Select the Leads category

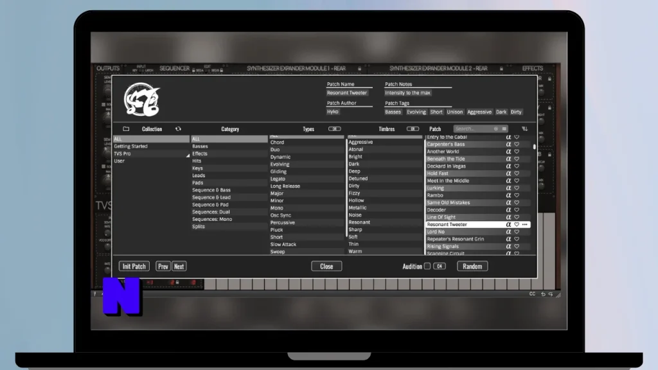(x=229, y=176)
